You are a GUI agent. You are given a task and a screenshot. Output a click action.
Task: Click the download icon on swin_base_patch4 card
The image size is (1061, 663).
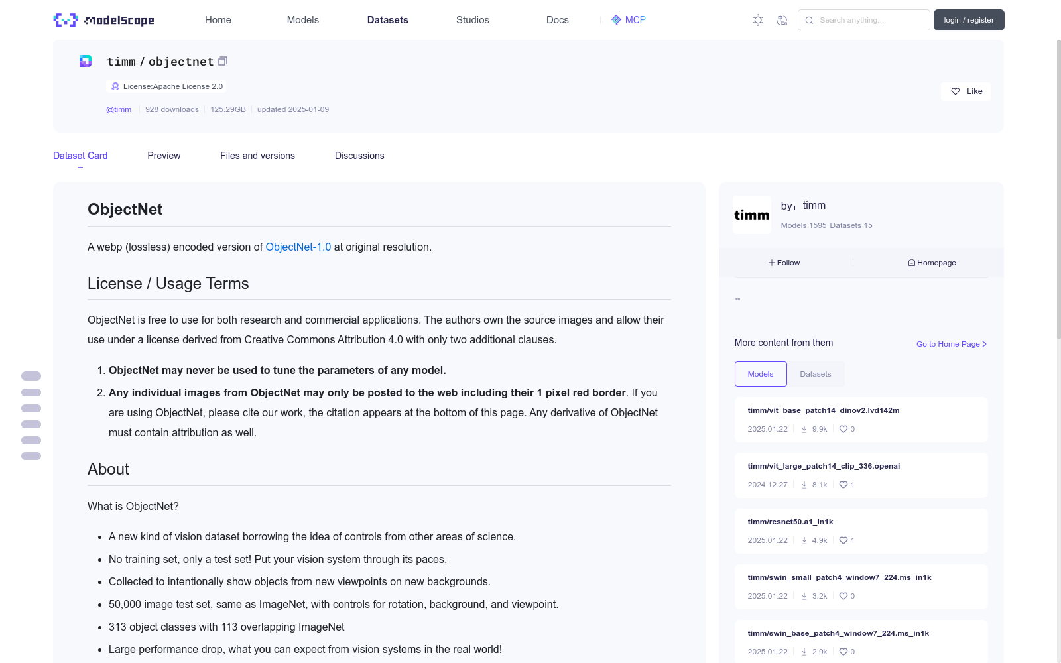coord(804,652)
